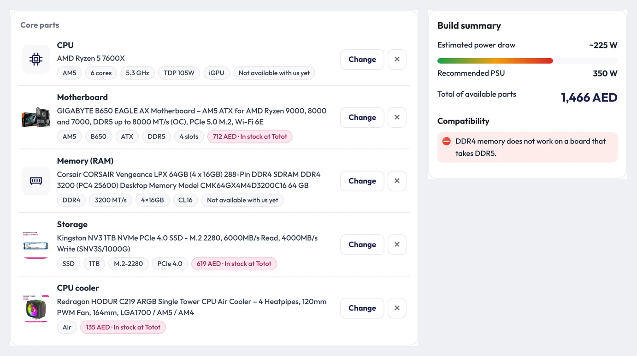Screen dimensions: 637x356
Task: Open the GIGABYTE motherboard product thumbnail
Action: pyautogui.click(x=36, y=117)
